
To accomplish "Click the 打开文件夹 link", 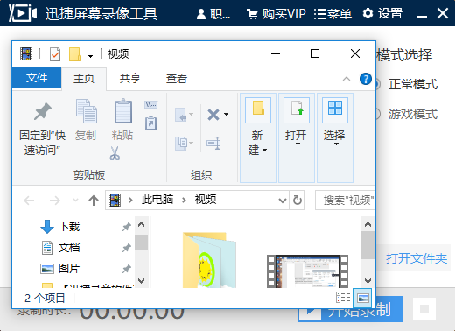I will click(x=416, y=258).
